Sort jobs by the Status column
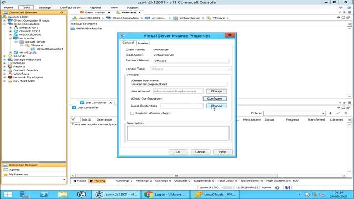 pos(269,119)
